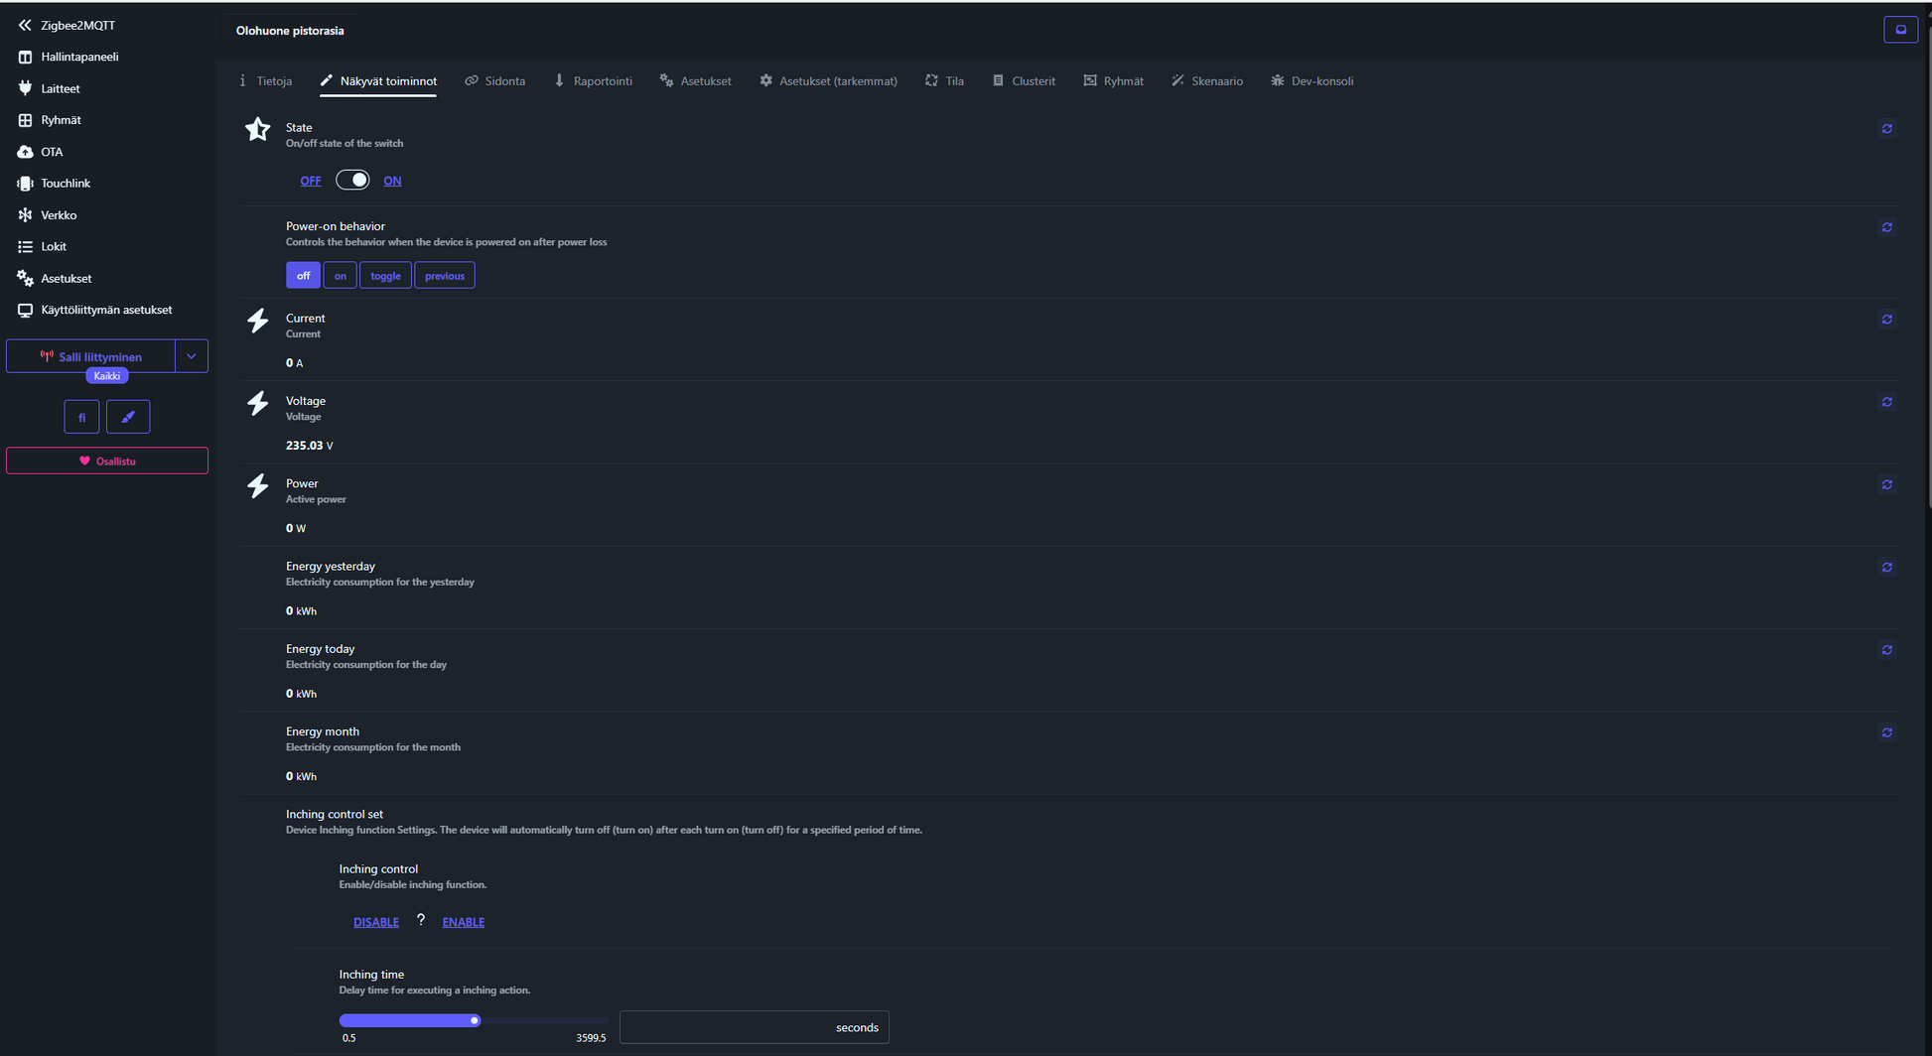Click the Inching time seconds input field
Screen dimensions: 1932x1056
725,1027
